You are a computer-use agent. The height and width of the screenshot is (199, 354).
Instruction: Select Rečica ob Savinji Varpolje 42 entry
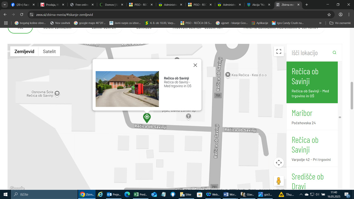click(x=312, y=149)
